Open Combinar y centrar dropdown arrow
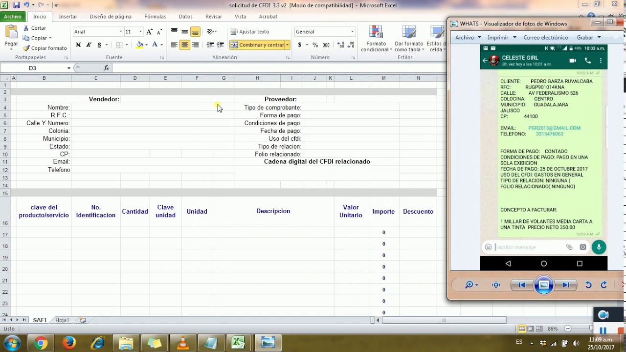This screenshot has width=626, height=352. click(288, 45)
